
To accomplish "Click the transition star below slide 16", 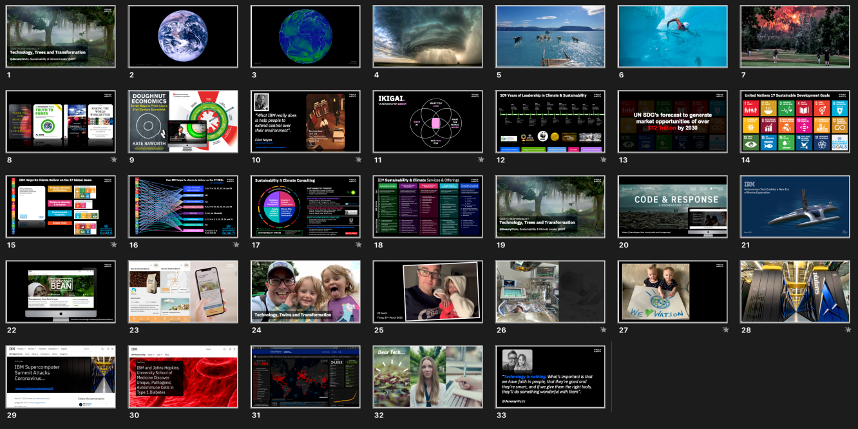I will point(236,245).
